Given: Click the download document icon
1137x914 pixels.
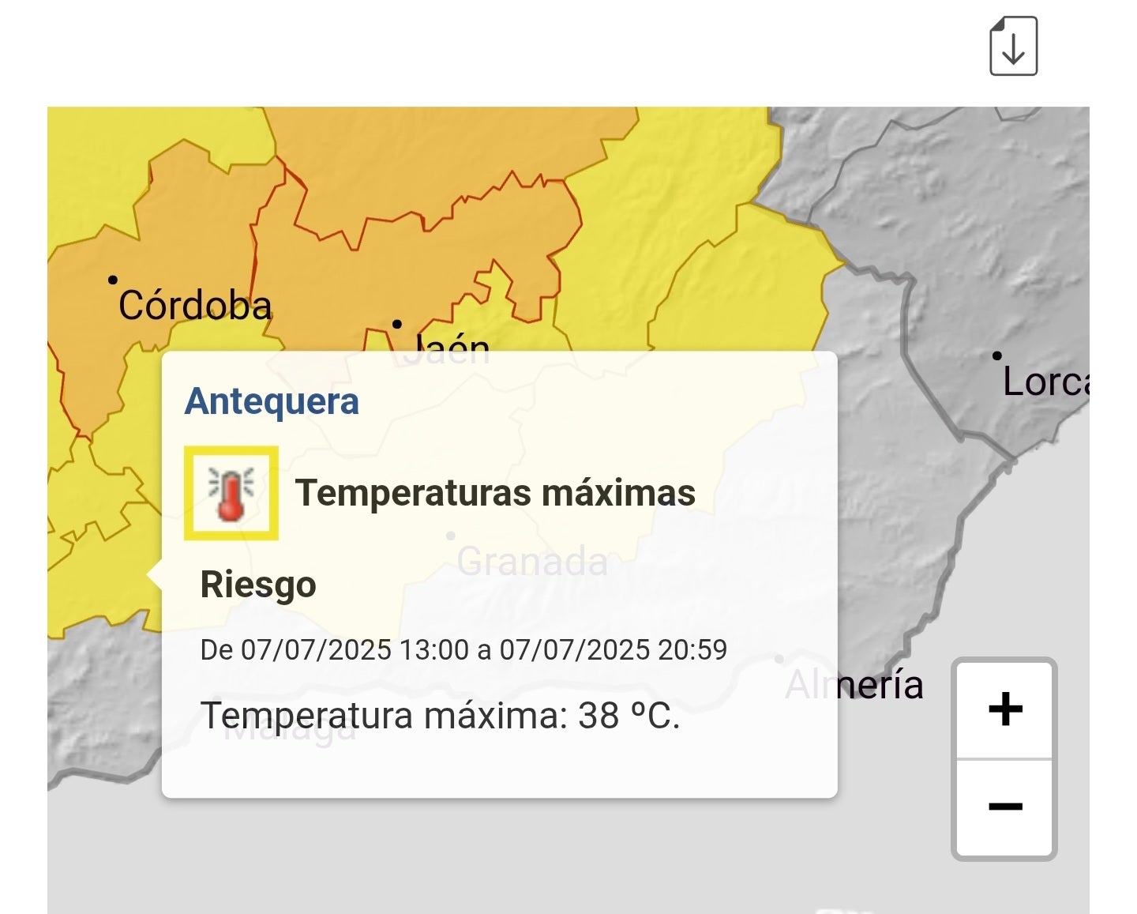Looking at the screenshot, I should (1013, 46).
